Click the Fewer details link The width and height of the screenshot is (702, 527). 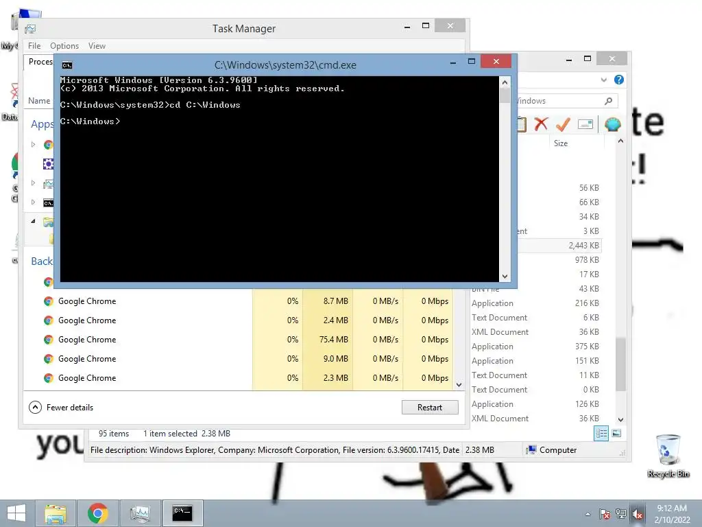coord(70,408)
